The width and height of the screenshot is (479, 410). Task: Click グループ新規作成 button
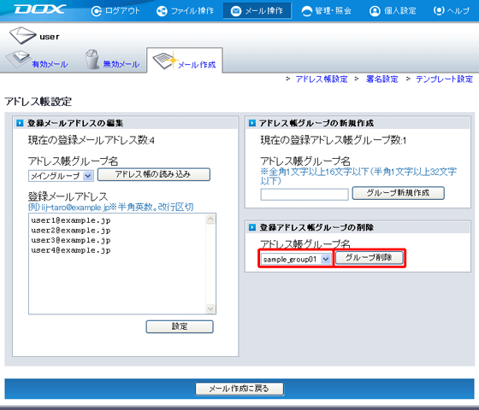pyautogui.click(x=398, y=193)
